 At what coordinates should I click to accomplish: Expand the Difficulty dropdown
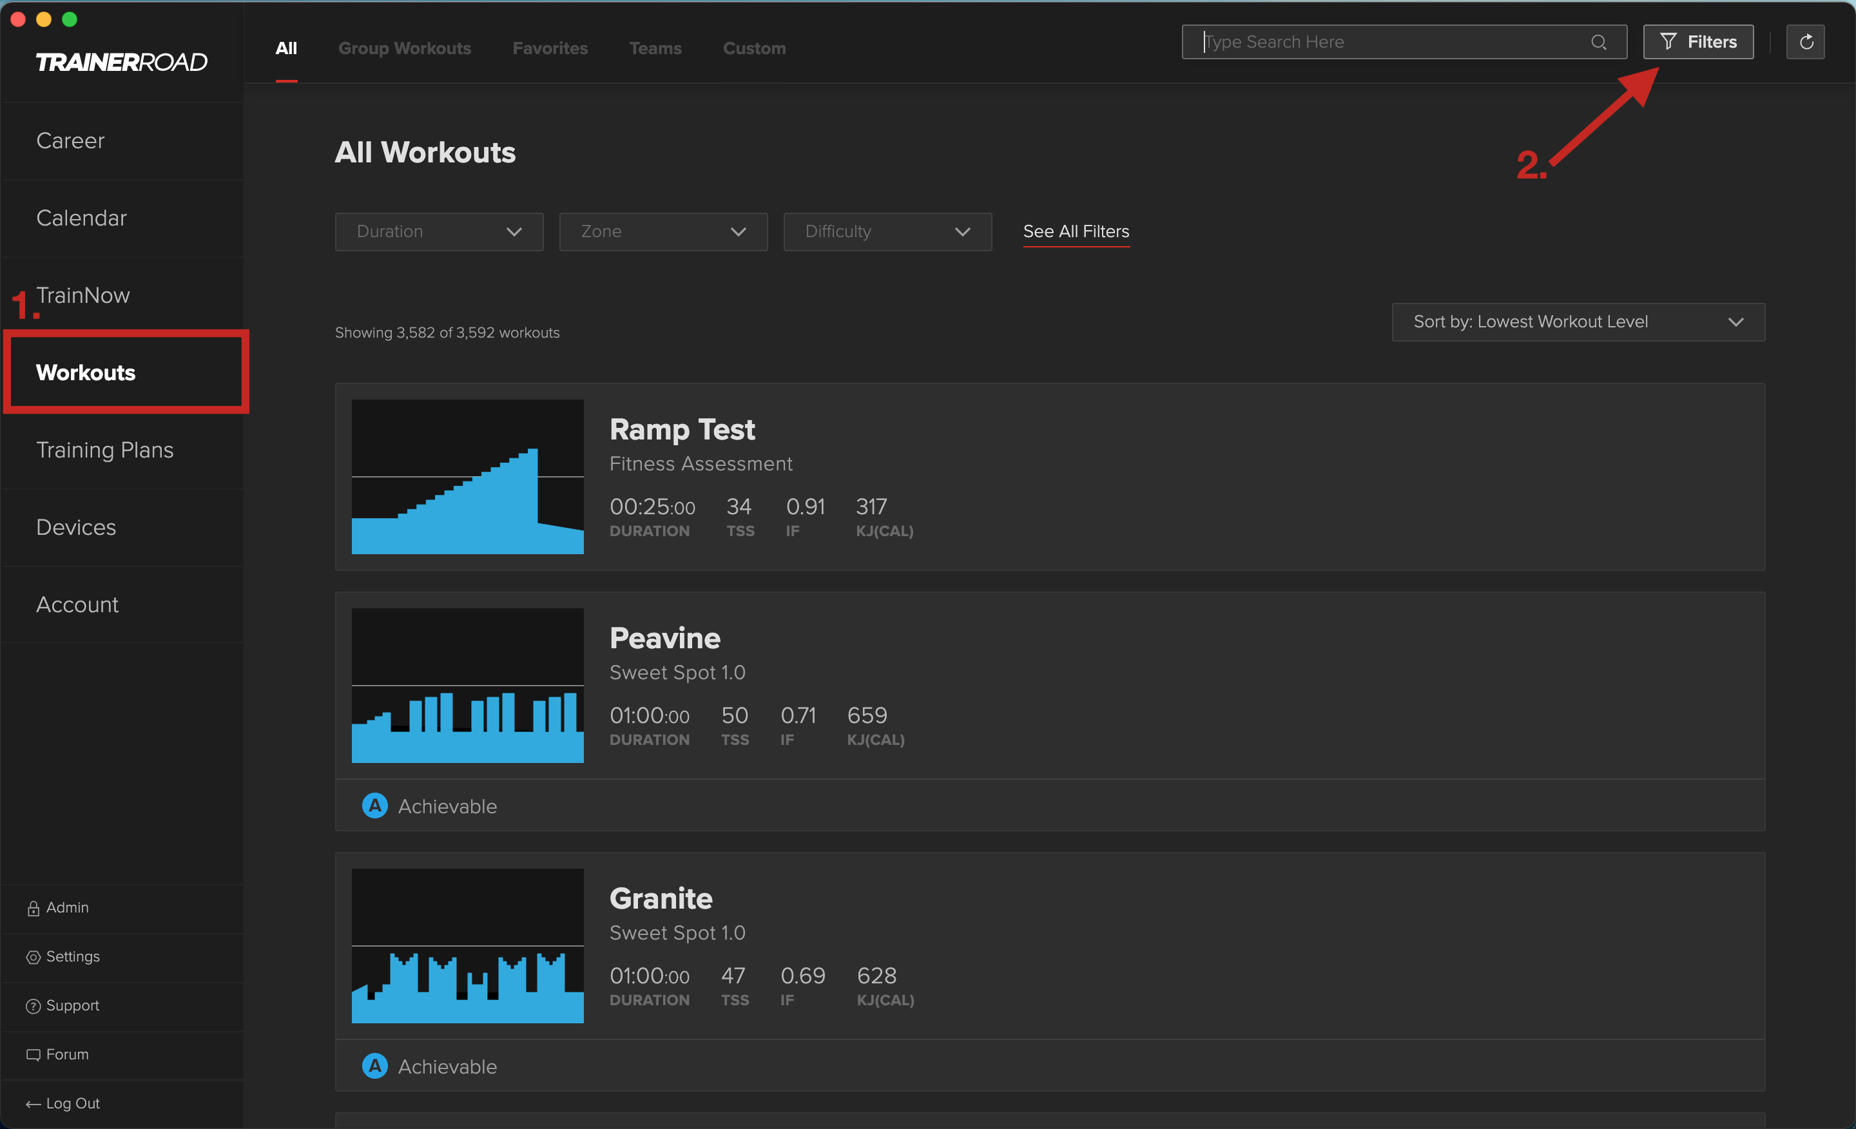click(887, 231)
